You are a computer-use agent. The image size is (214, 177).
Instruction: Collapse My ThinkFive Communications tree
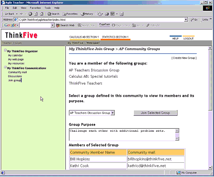[5, 67]
